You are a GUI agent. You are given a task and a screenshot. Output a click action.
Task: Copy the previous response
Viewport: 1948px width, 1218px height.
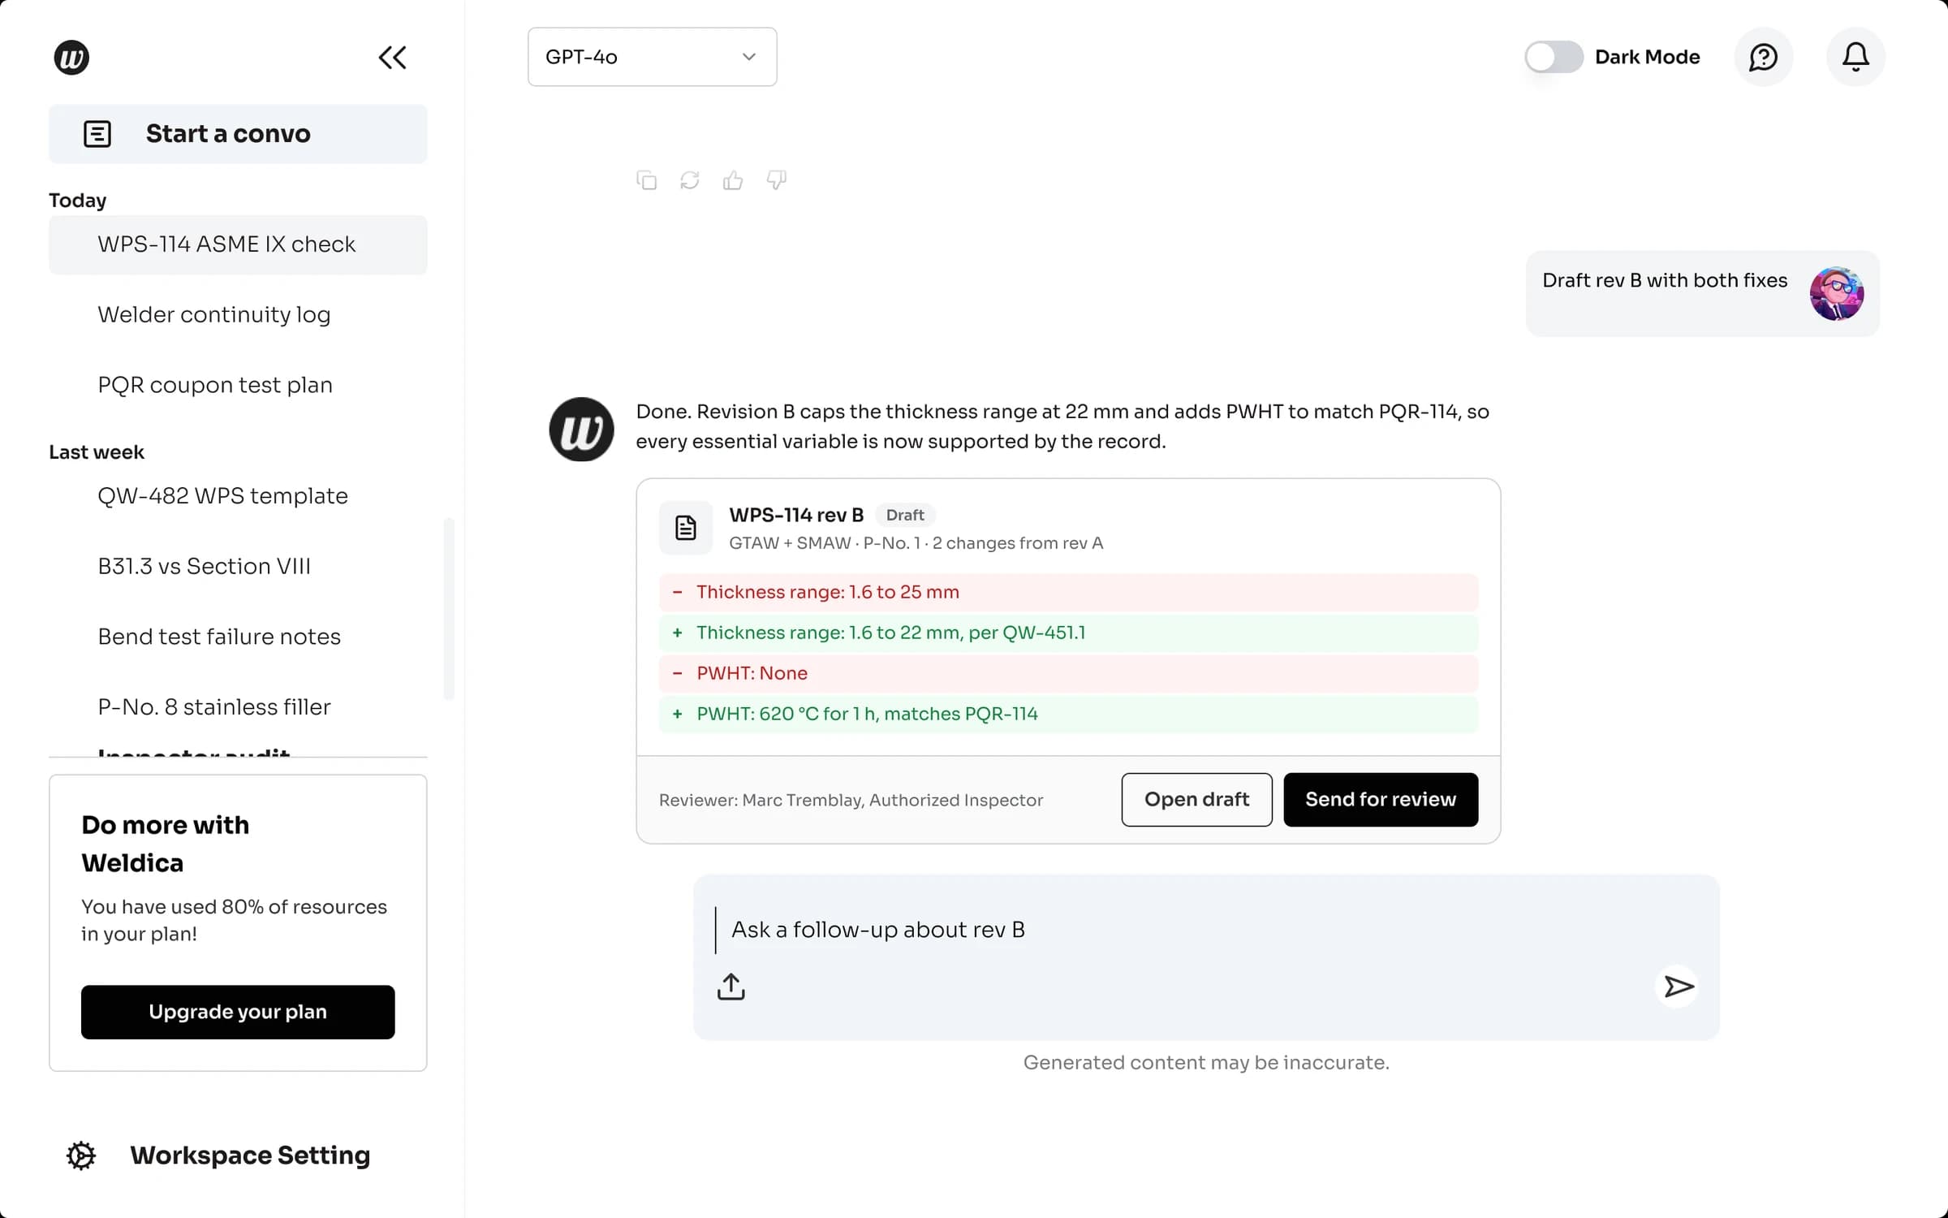[647, 180]
